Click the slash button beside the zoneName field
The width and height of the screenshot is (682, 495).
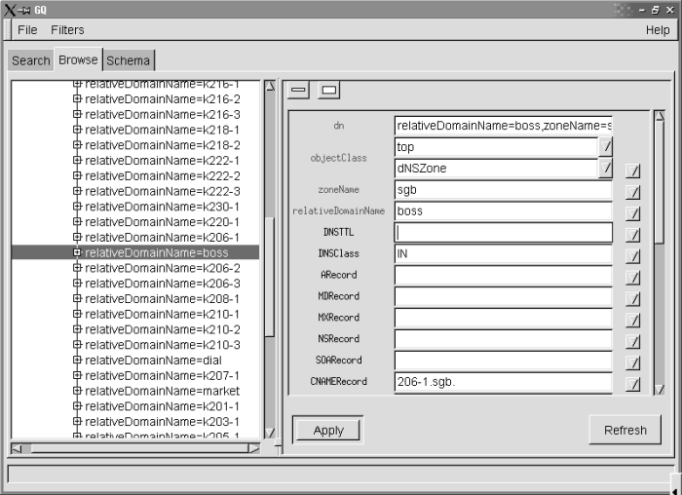click(x=632, y=192)
